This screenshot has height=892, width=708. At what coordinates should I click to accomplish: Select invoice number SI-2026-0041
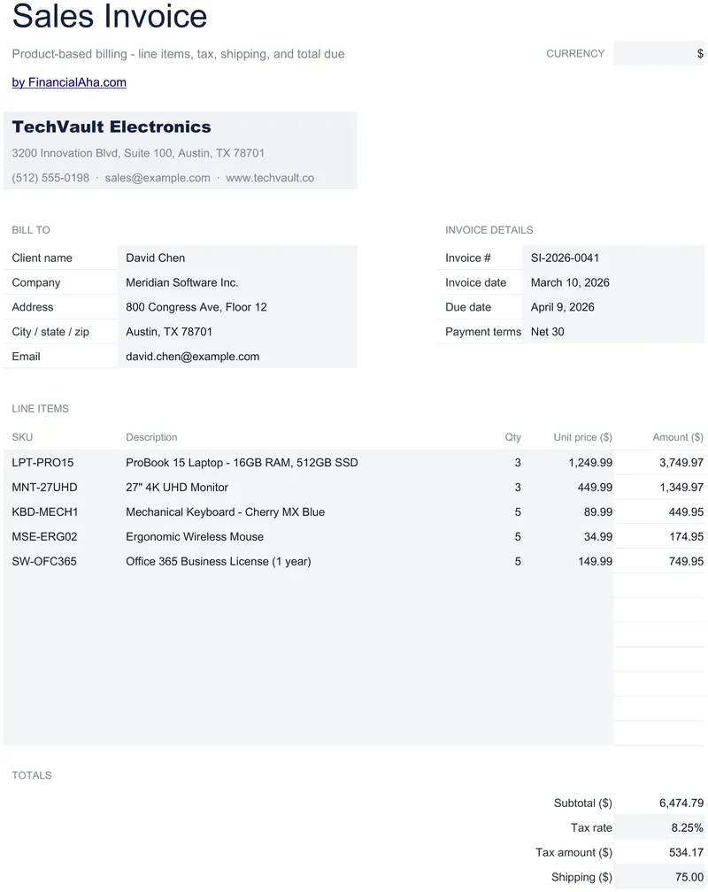click(613, 258)
